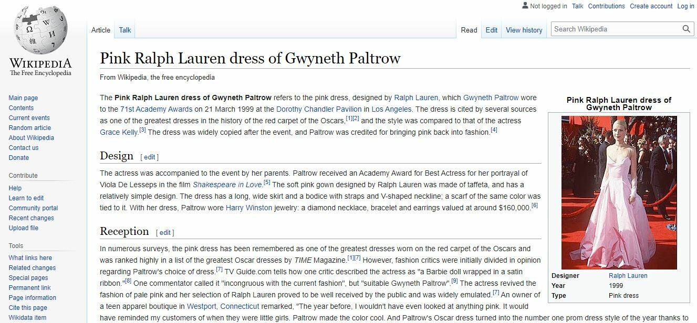Open Recent changes

[x=32, y=218]
